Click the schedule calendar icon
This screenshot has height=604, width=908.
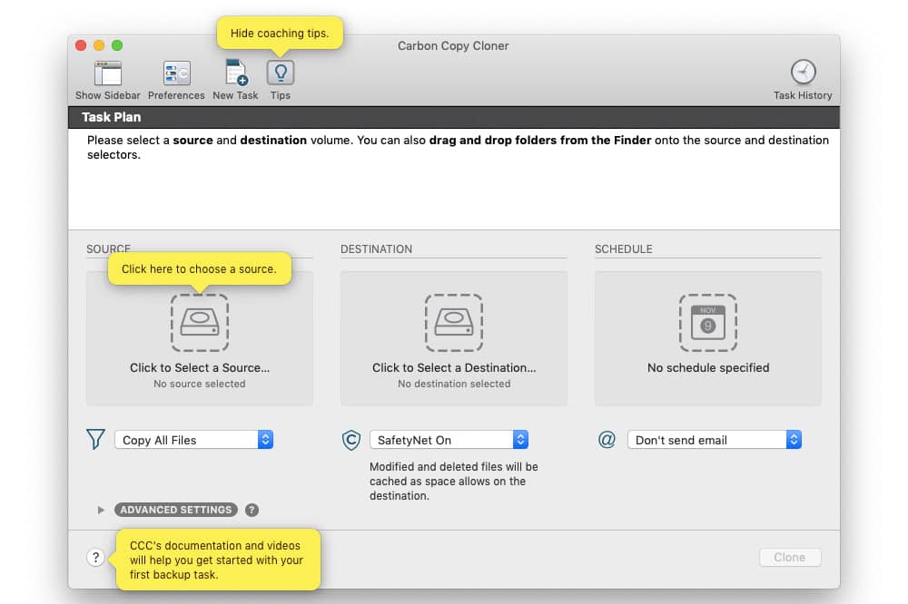[x=707, y=323]
